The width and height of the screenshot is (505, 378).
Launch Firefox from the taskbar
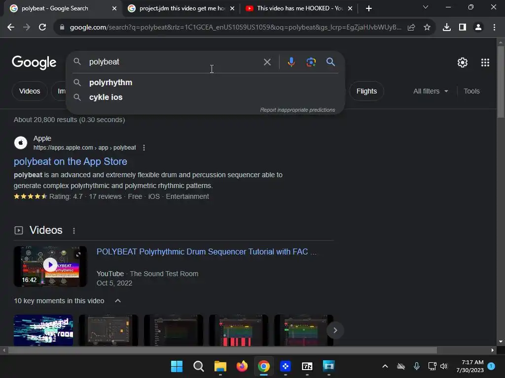point(242,366)
